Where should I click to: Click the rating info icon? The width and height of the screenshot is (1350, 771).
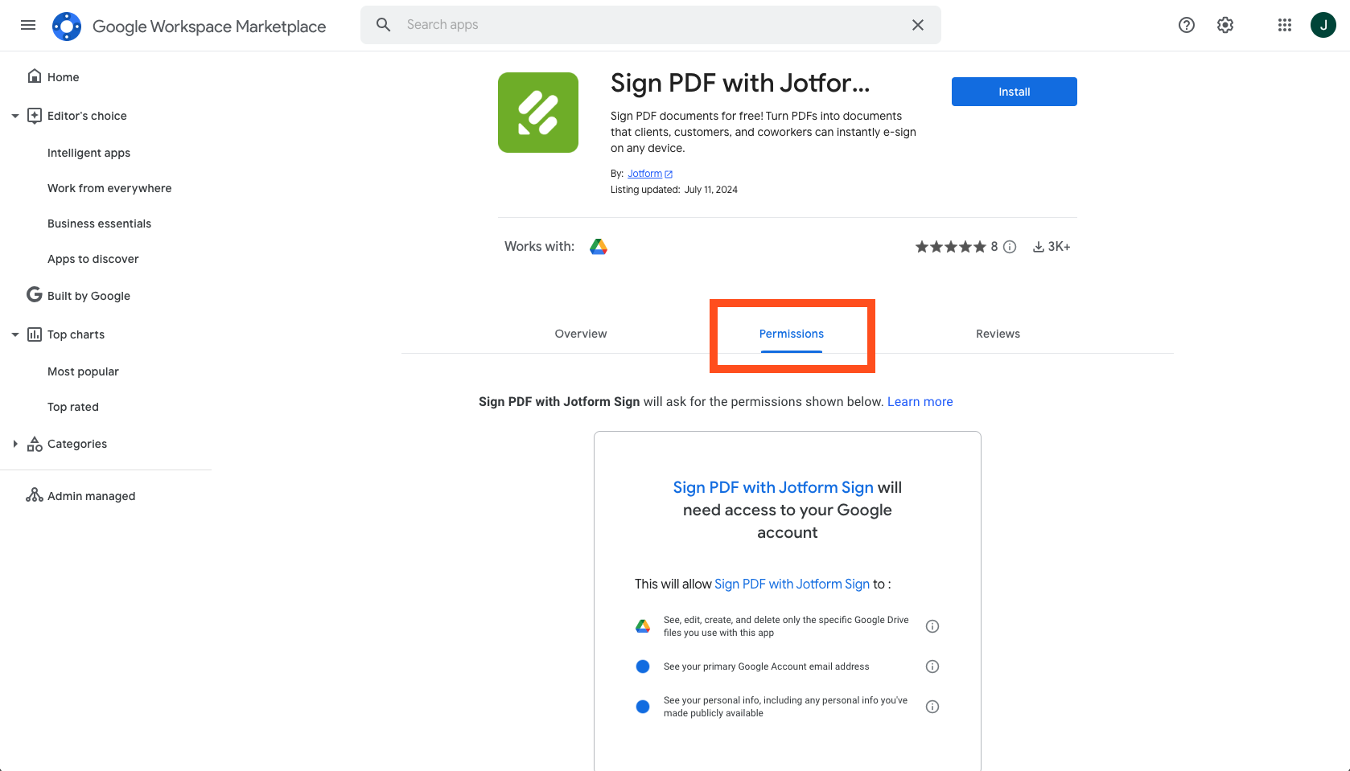(1010, 247)
